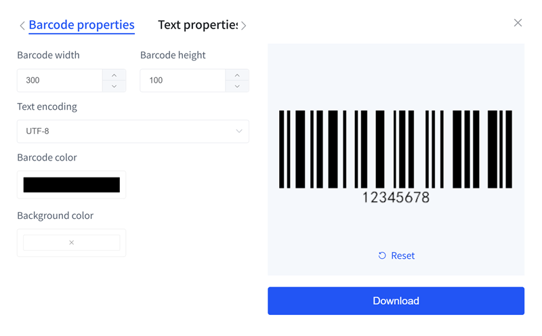The width and height of the screenshot is (542, 336).
Task: Click the Reset link
Action: click(x=402, y=255)
